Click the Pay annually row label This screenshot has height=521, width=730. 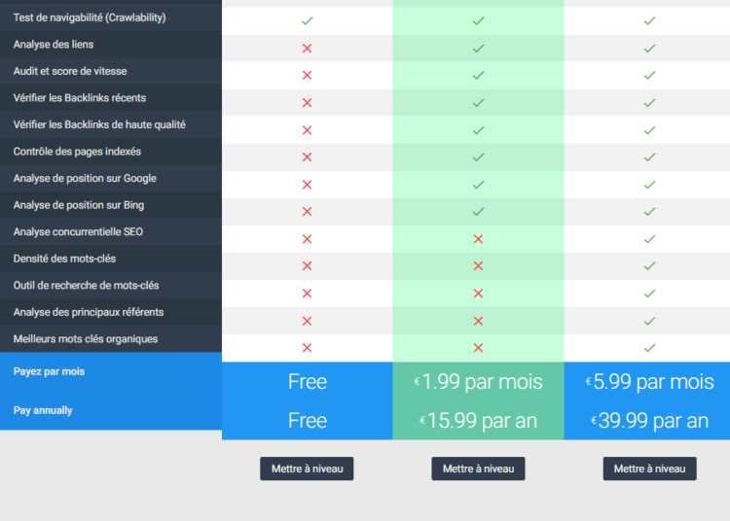coord(42,410)
